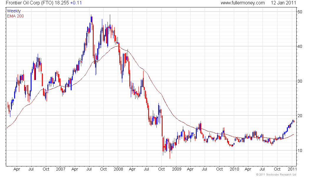Open the www.fullermoney.com link text
Image resolution: width=324 pixels, height=177 pixels.
(243, 3)
